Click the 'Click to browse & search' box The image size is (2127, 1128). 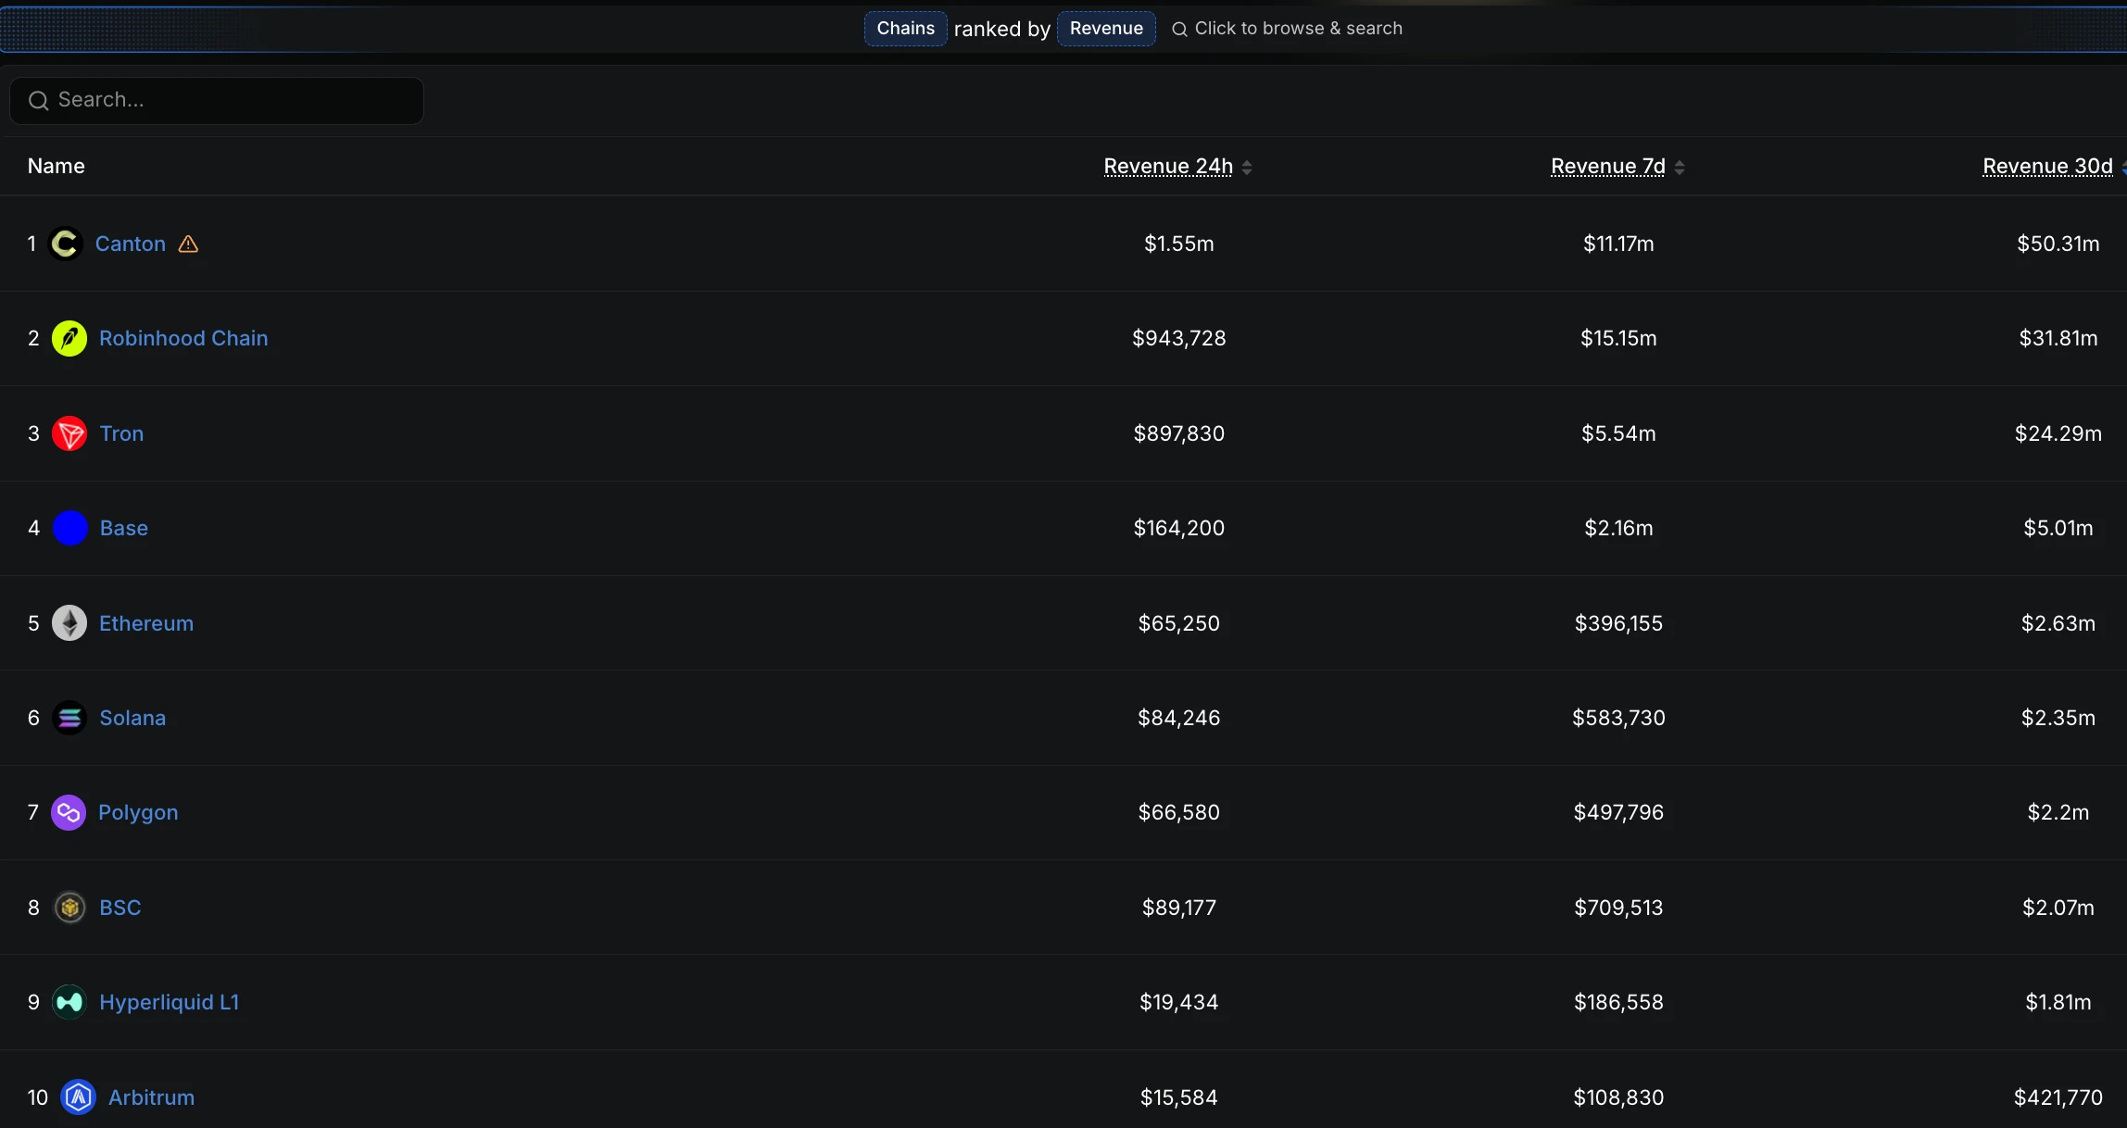click(x=1288, y=29)
